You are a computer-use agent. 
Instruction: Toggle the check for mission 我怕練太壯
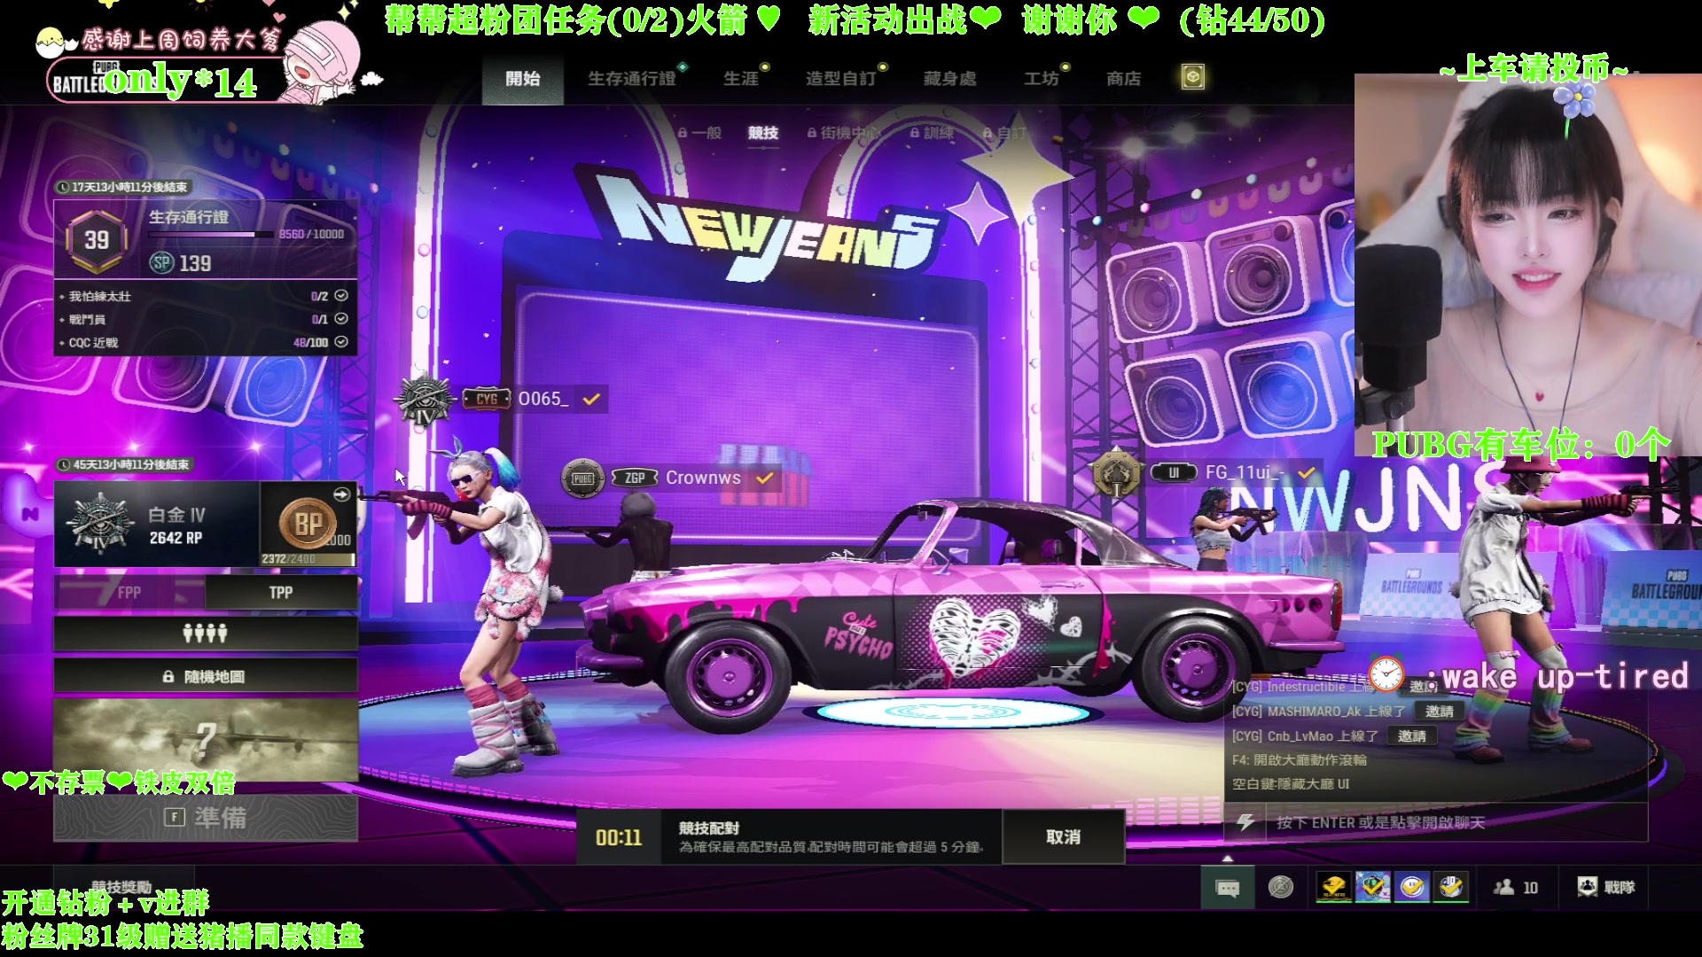click(x=341, y=296)
